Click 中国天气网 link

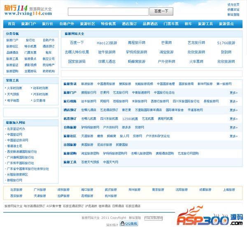tap(111, 162)
